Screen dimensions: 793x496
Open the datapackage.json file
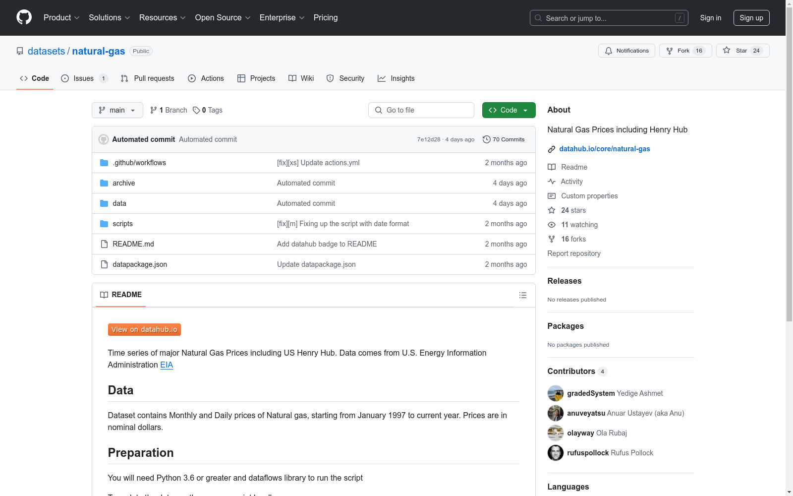point(140,264)
